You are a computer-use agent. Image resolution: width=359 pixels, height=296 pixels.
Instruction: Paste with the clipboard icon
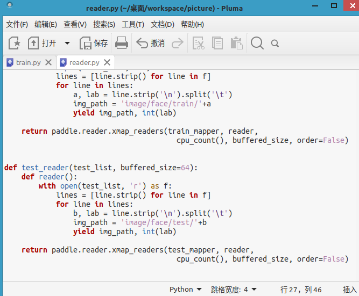(236, 43)
